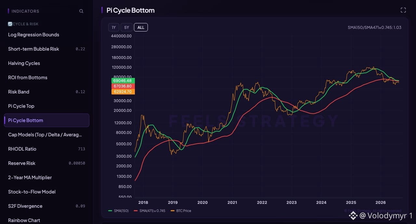Click the 20000.00 y-axis label
416x224 pixels.
[122, 111]
